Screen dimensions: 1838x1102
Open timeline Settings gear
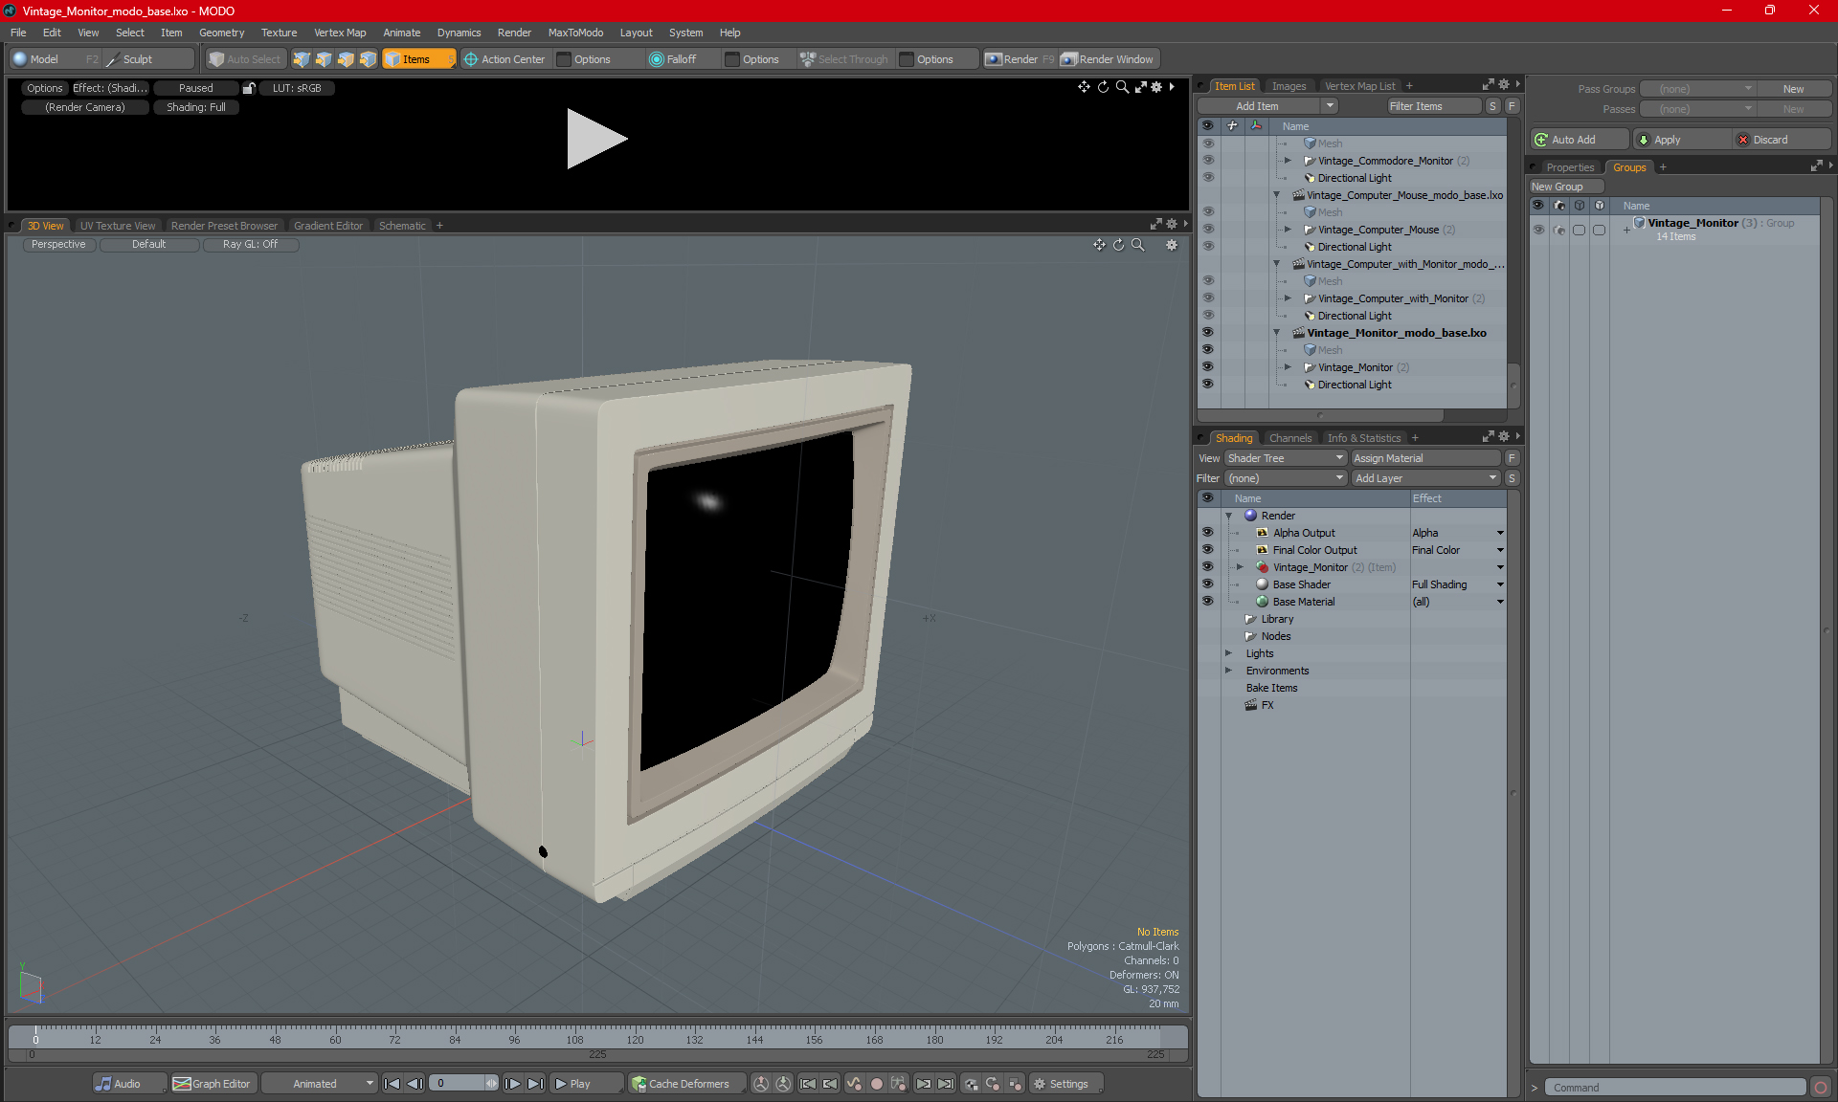coord(1040,1084)
